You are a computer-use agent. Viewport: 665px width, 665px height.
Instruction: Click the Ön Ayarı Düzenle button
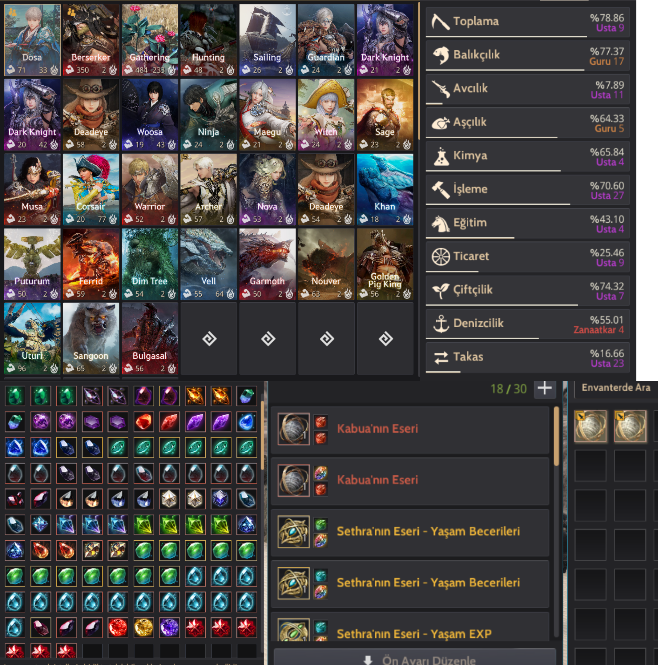414,657
